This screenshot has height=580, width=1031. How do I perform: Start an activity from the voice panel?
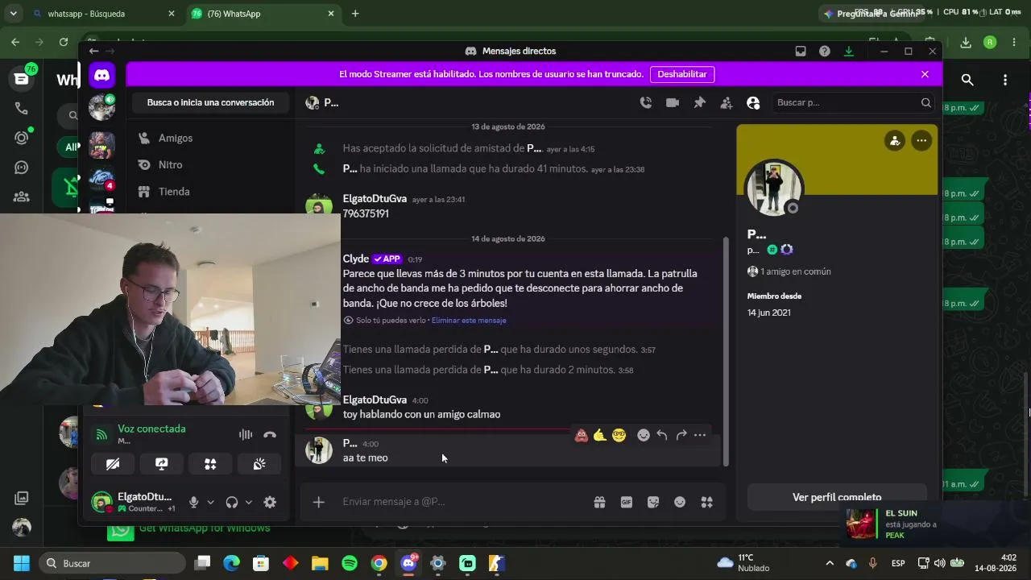210,464
